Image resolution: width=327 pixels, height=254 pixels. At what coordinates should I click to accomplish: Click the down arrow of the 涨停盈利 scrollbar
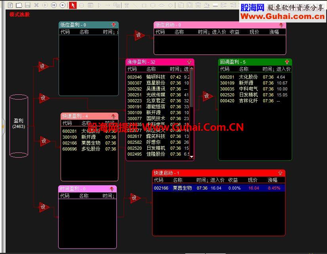pos(192,157)
